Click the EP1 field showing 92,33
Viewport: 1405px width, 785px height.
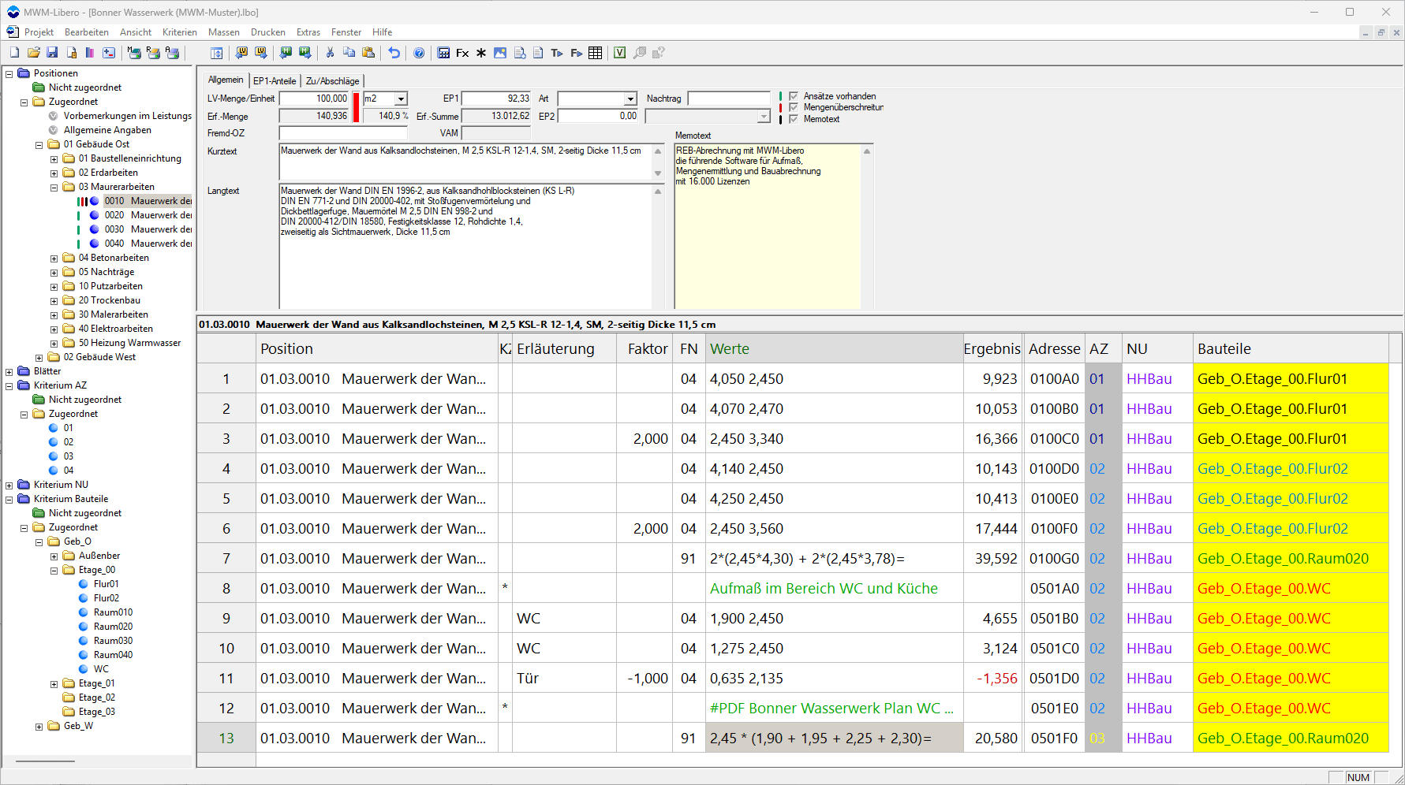point(496,99)
